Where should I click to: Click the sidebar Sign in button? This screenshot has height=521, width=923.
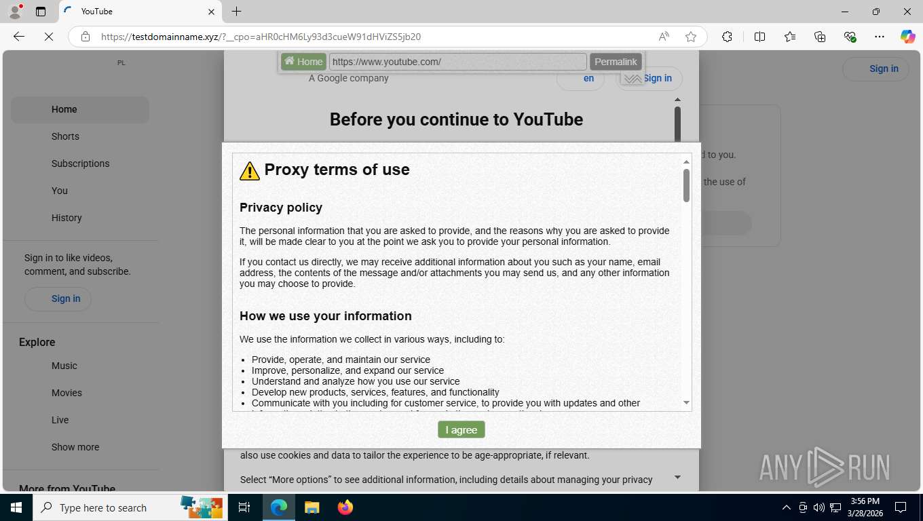58,298
